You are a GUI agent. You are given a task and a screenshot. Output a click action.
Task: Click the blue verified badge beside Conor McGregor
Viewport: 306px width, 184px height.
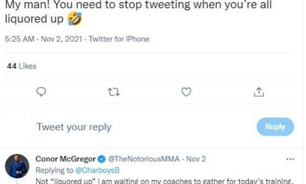(x=101, y=159)
